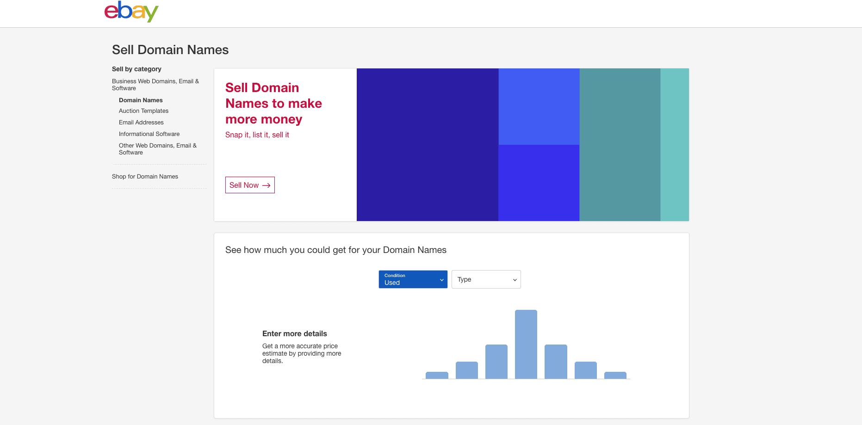This screenshot has width=862, height=425.
Task: Click the 'Sell Domain Names to make more money' headline
Action: click(273, 104)
